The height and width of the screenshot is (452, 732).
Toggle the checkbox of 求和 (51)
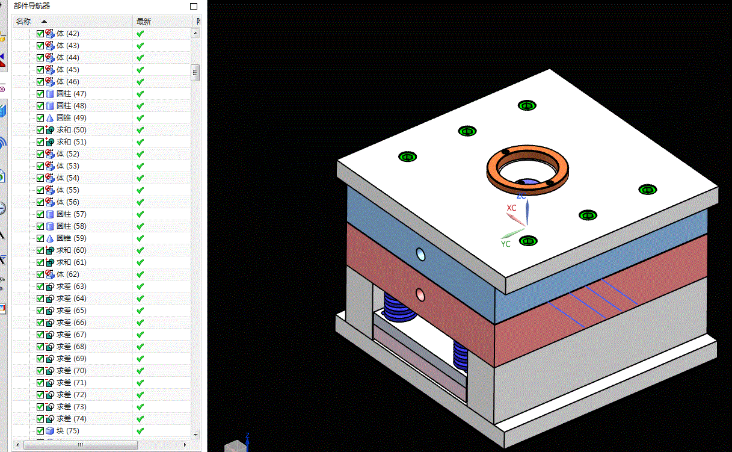point(40,142)
